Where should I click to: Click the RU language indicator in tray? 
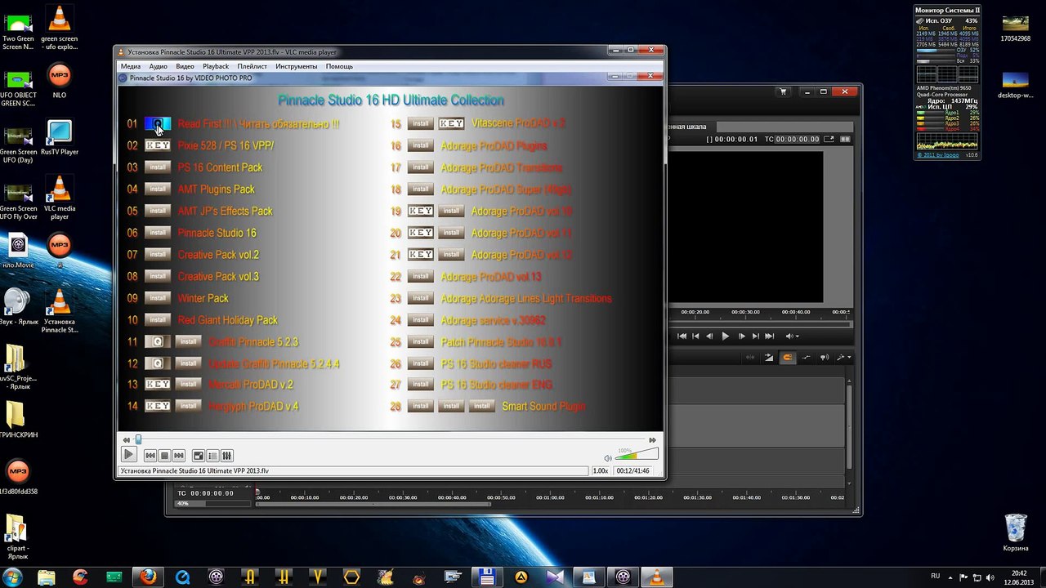pos(936,576)
